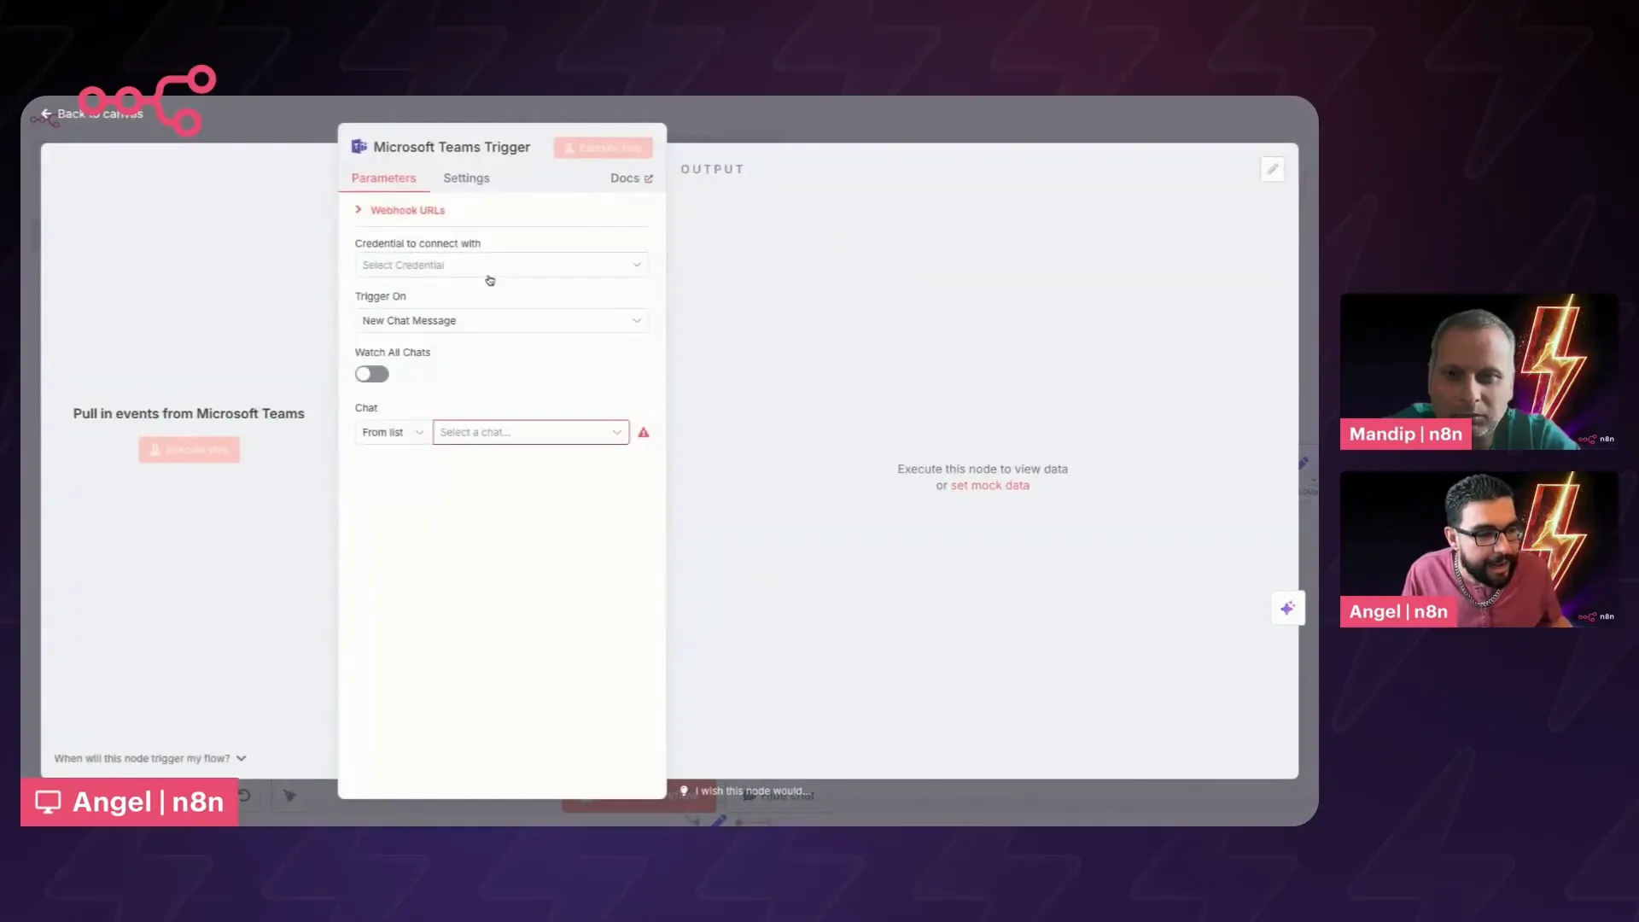Switch to the Parameters tab
This screenshot has width=1639, height=922.
(383, 178)
